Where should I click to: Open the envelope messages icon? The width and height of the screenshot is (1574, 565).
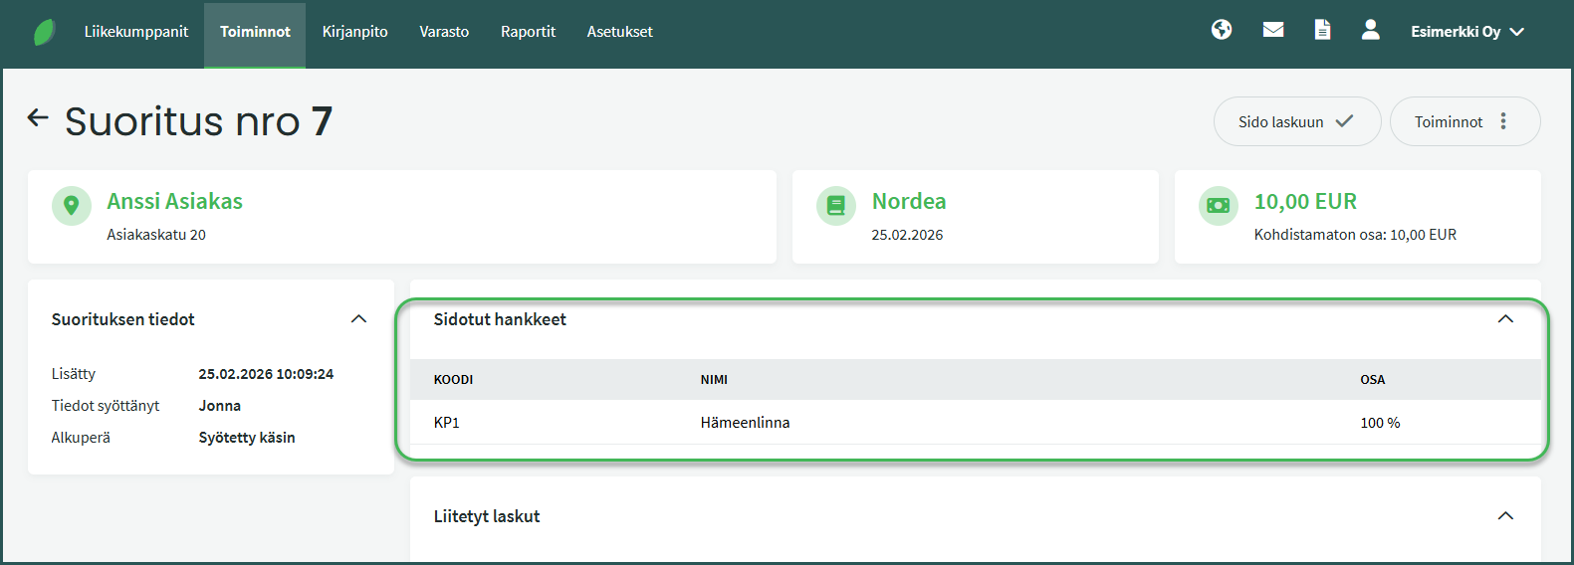click(x=1272, y=30)
